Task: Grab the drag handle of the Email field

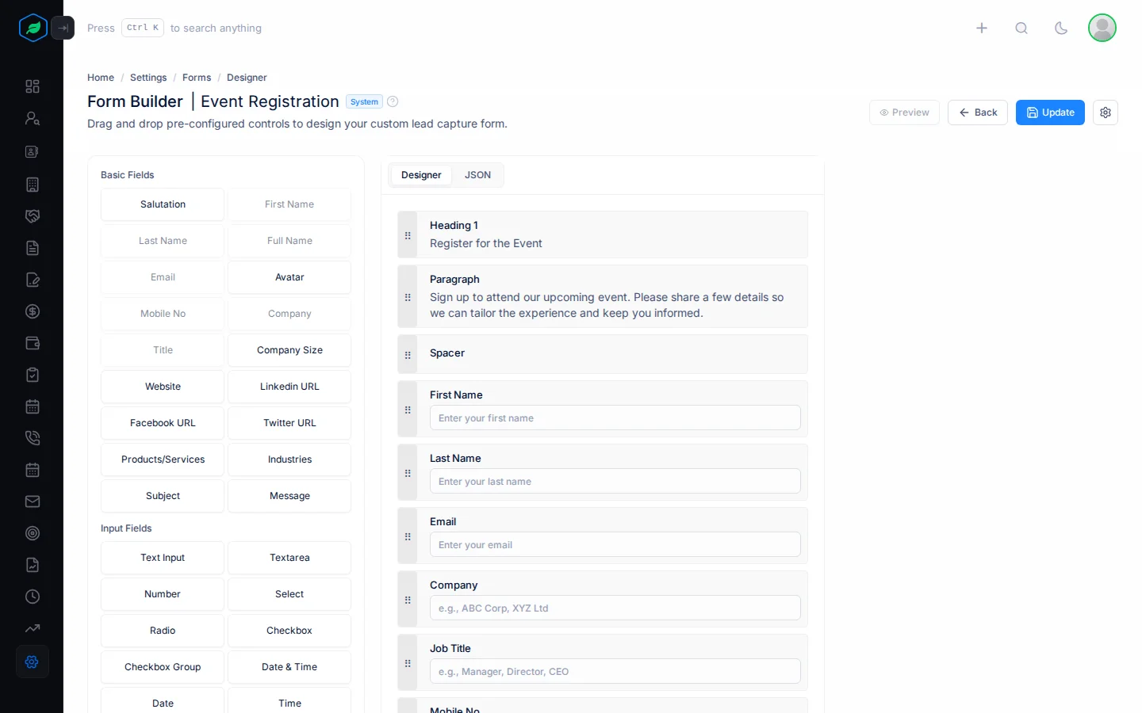Action: (x=408, y=536)
